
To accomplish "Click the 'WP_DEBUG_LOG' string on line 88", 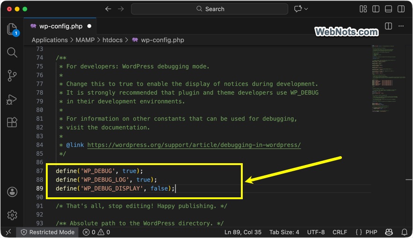I will click(x=105, y=180).
